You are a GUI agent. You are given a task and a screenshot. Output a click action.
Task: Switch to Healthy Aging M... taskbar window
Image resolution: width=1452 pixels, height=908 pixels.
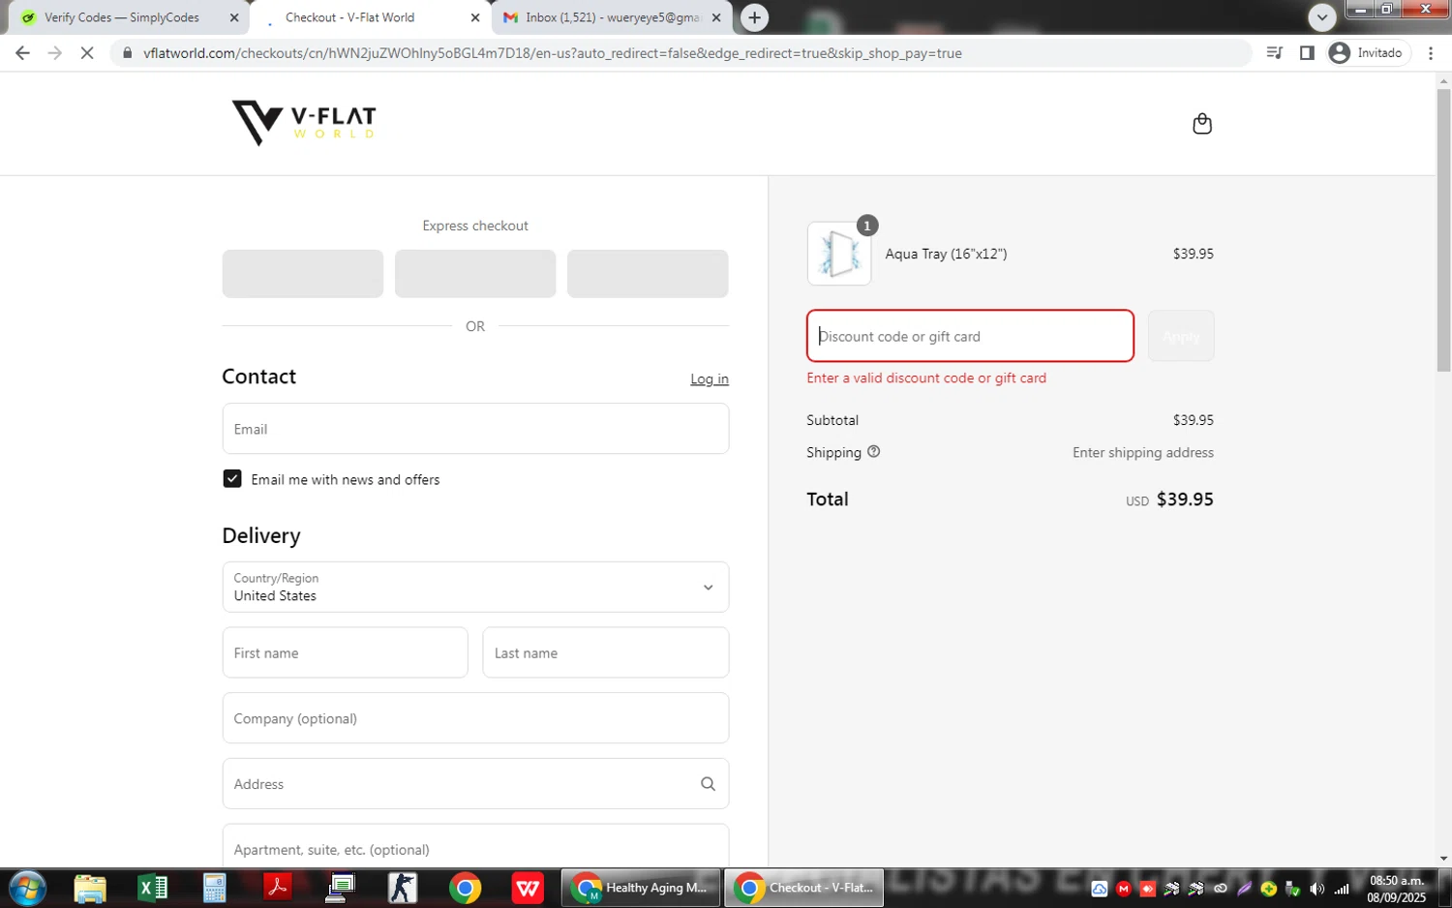[641, 888]
